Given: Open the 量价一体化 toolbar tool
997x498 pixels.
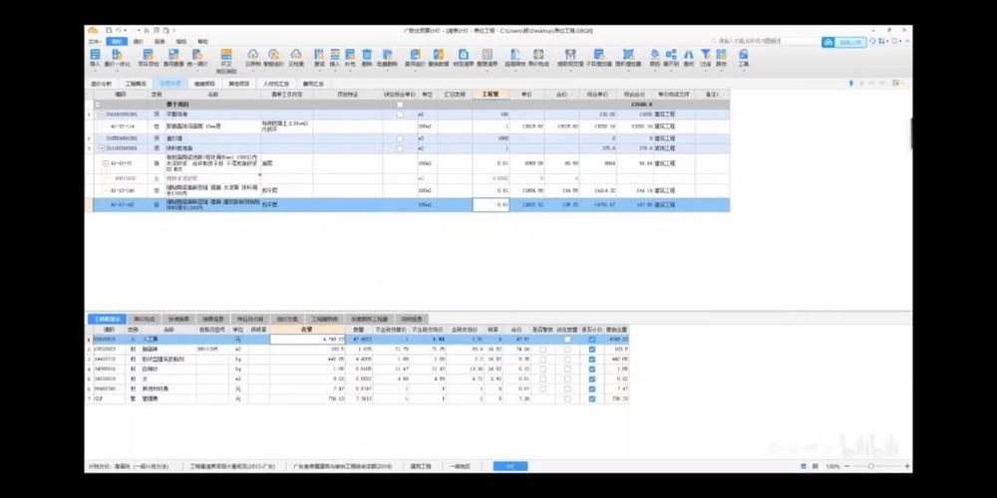Looking at the screenshot, I should [118, 58].
